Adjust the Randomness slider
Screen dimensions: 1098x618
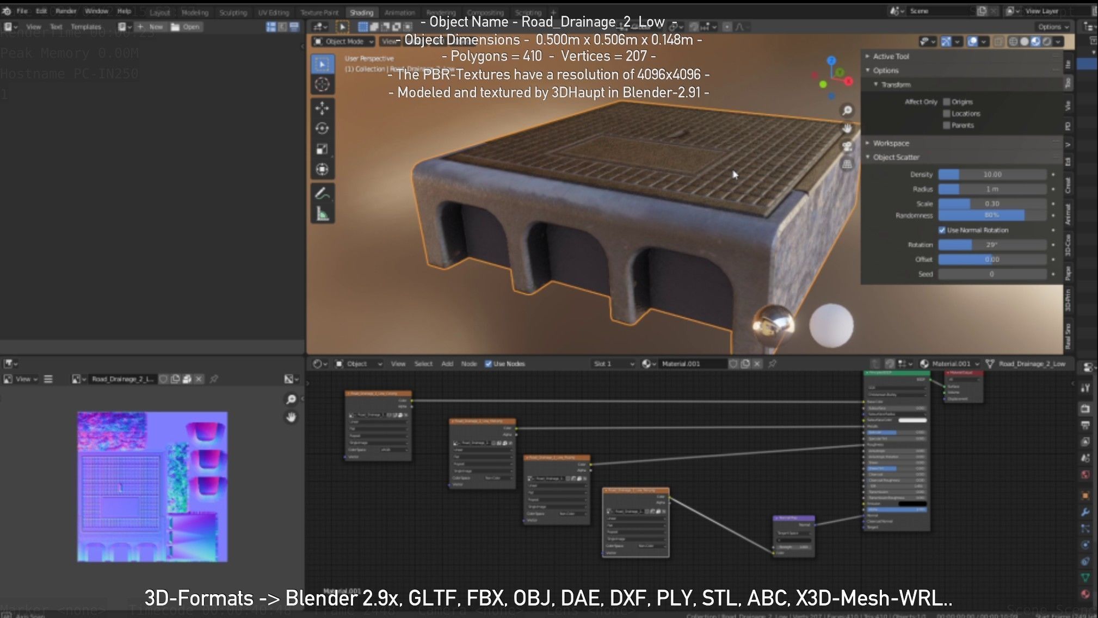[x=992, y=215]
